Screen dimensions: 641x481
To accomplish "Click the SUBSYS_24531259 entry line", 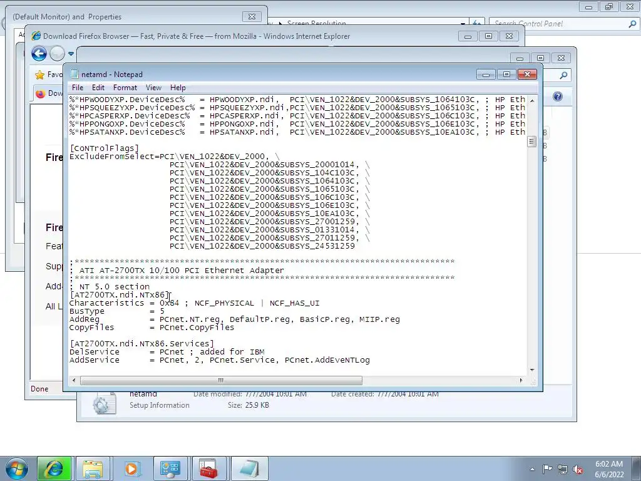I will [x=262, y=246].
